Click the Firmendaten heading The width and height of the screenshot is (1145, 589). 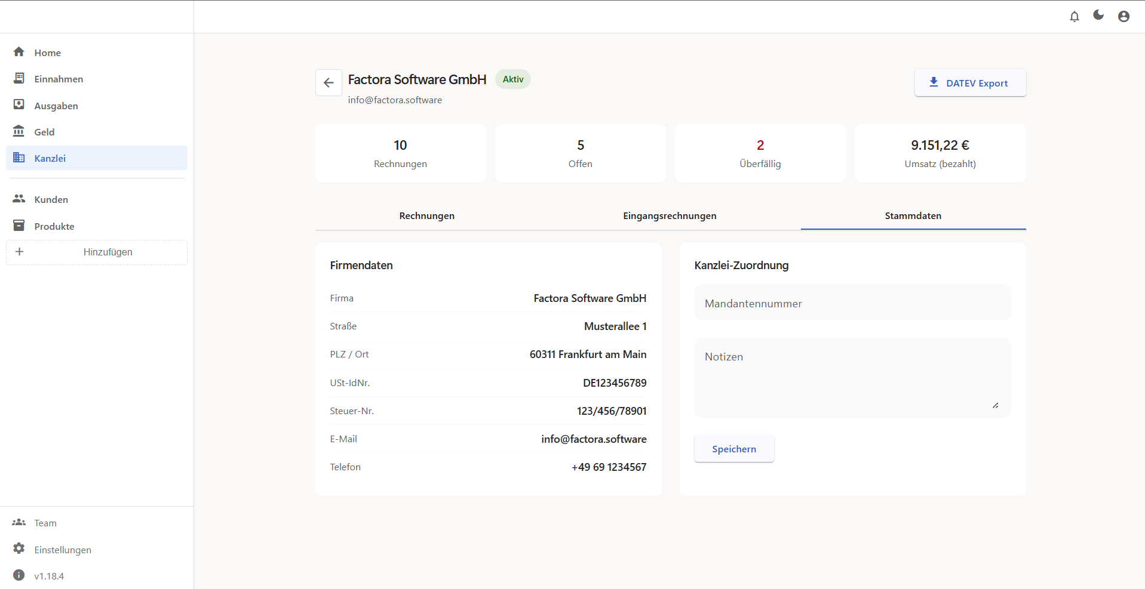click(x=361, y=266)
